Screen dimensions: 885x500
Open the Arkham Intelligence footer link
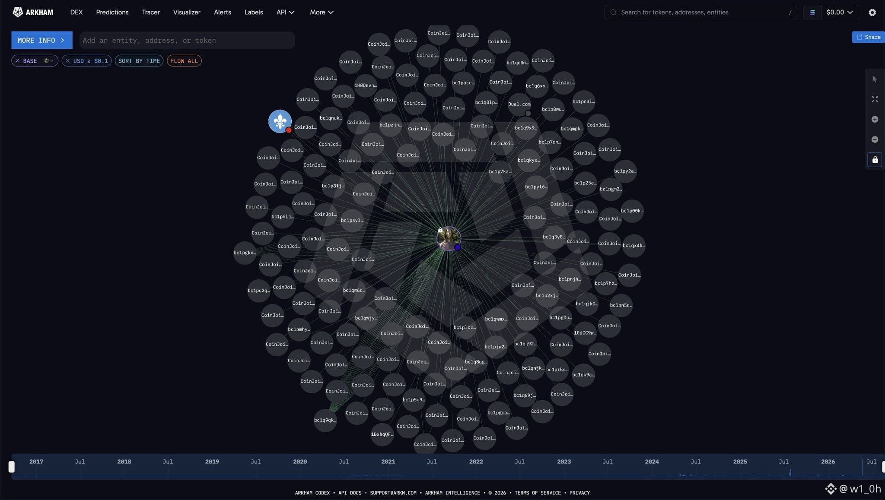coord(452,493)
